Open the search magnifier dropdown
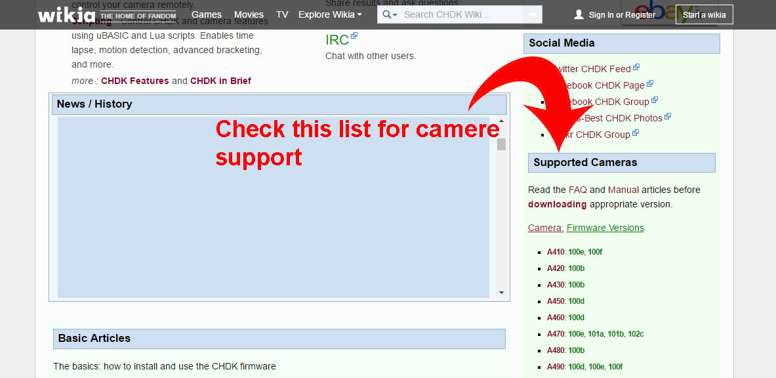The image size is (776, 378). coord(390,15)
